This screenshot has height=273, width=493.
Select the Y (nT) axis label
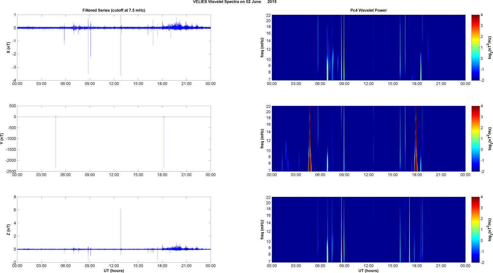tap(2, 139)
